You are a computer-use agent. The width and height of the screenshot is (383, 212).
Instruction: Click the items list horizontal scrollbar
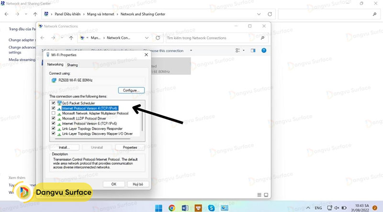(x=93, y=138)
